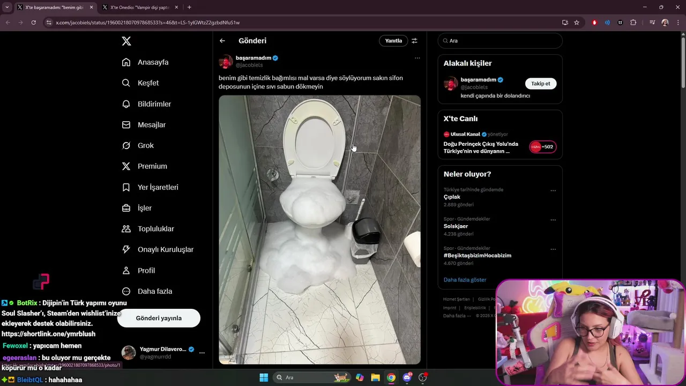
Task: Click the Gönderi yayınla button
Action: (159, 318)
